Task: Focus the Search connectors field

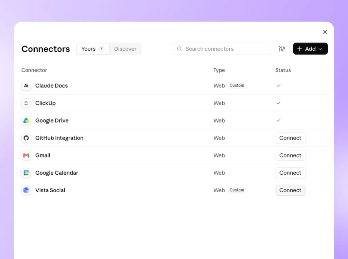Action: [x=221, y=49]
